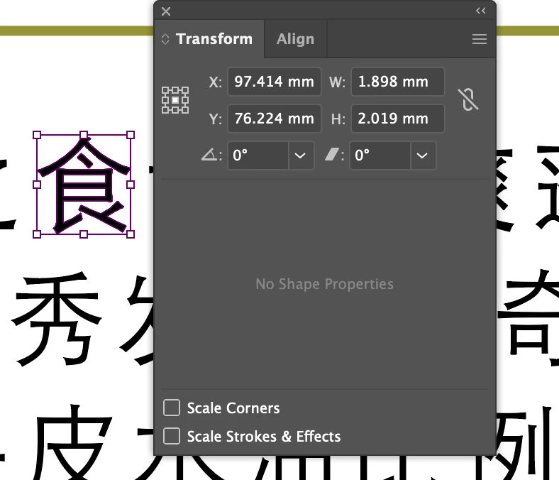Switch to the Transform tab
The image size is (559, 480).
(x=214, y=39)
